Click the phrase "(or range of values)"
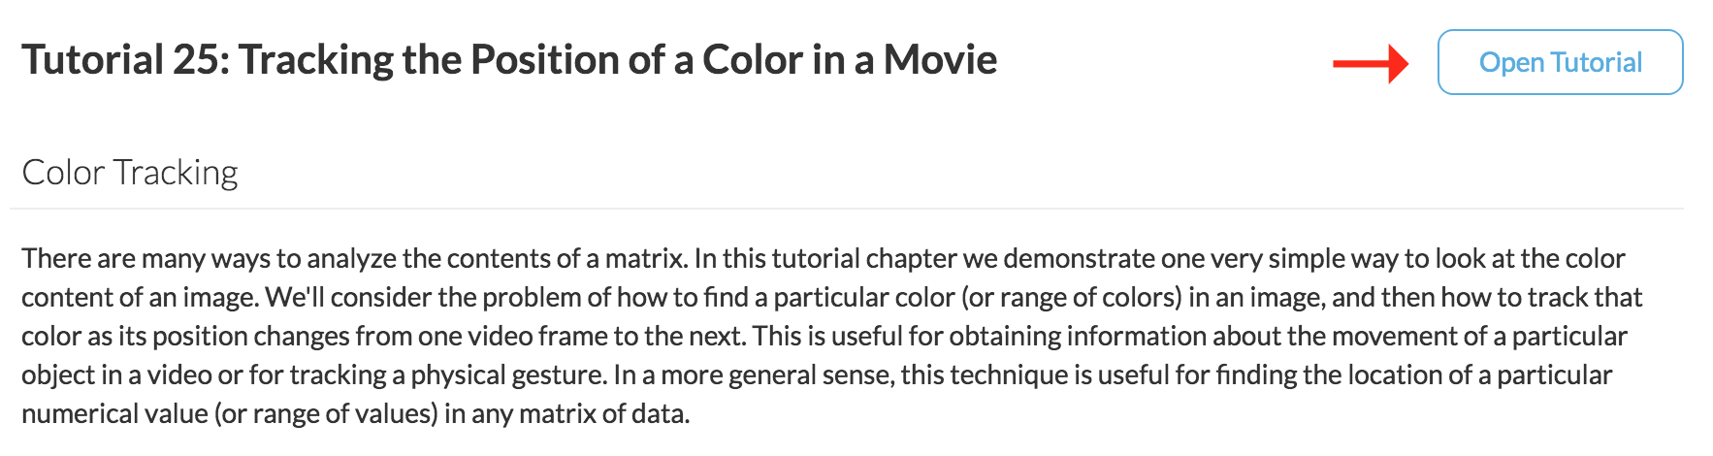Image resolution: width=1713 pixels, height=456 pixels. click(326, 413)
